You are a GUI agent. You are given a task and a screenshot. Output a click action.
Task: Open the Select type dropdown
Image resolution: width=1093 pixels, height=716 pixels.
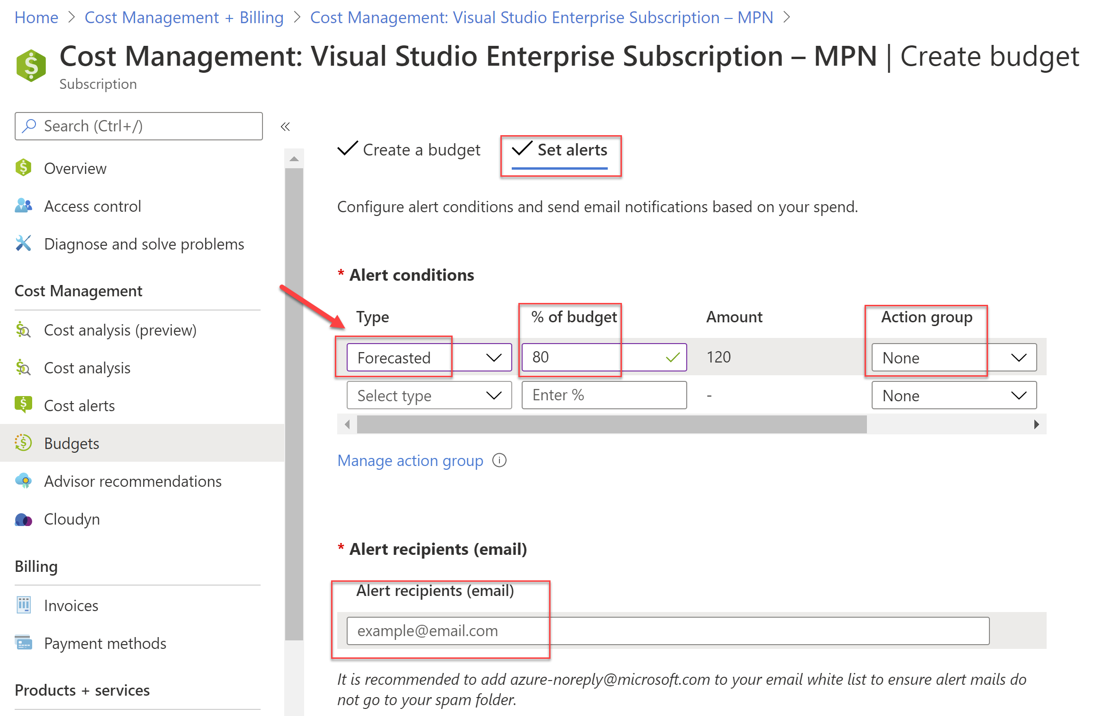(429, 395)
